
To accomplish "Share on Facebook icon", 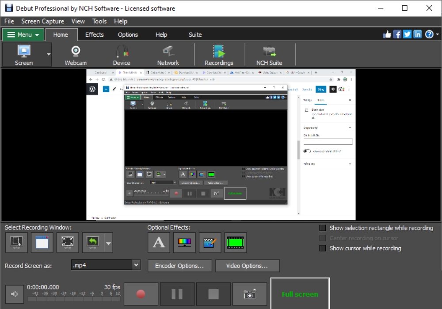I will point(397,34).
